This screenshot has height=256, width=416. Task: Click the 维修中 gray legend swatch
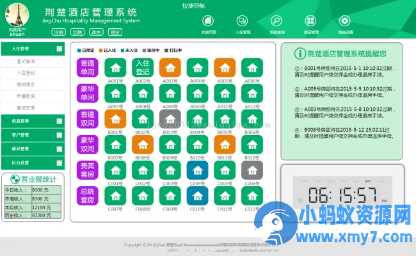click(x=145, y=51)
